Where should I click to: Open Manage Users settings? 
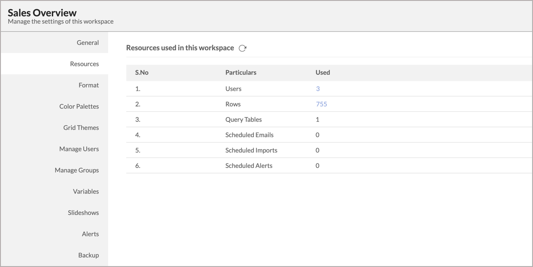point(79,149)
